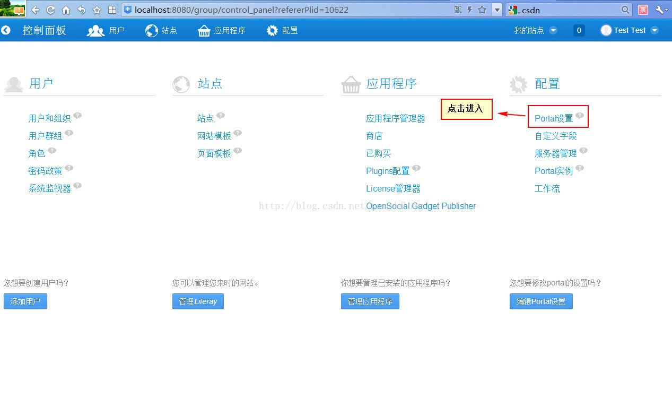Click the csdn search field
Screen dimensions: 672x400
pyautogui.click(x=570, y=10)
